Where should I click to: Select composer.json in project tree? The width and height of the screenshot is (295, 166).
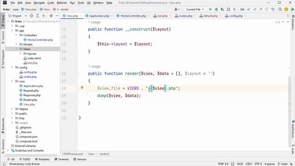[x=28, y=136]
